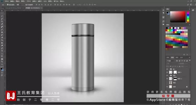Toggle Quick Mask mode icon
This screenshot has width=196, height=105.
[2, 72]
